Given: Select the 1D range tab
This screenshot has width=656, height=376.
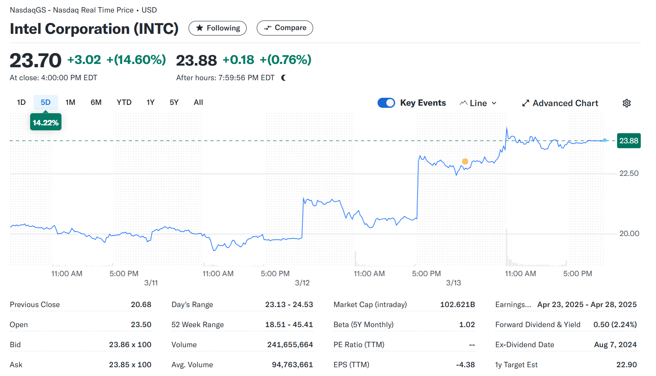Looking at the screenshot, I should (21, 102).
